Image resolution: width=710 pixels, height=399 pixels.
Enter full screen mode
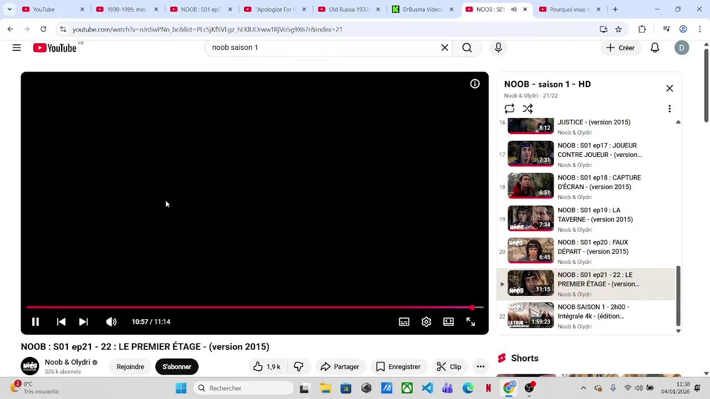click(x=470, y=321)
